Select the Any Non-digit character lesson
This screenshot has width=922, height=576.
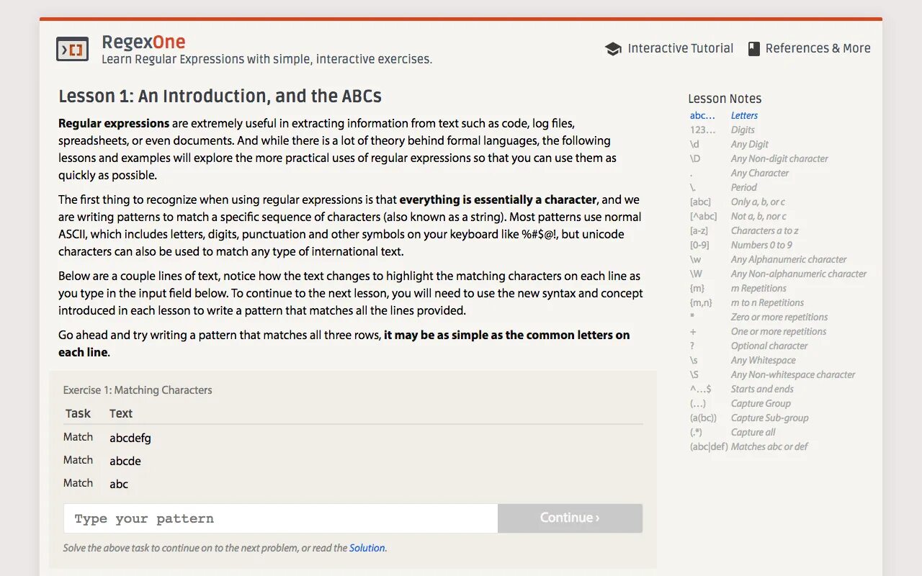click(x=779, y=158)
